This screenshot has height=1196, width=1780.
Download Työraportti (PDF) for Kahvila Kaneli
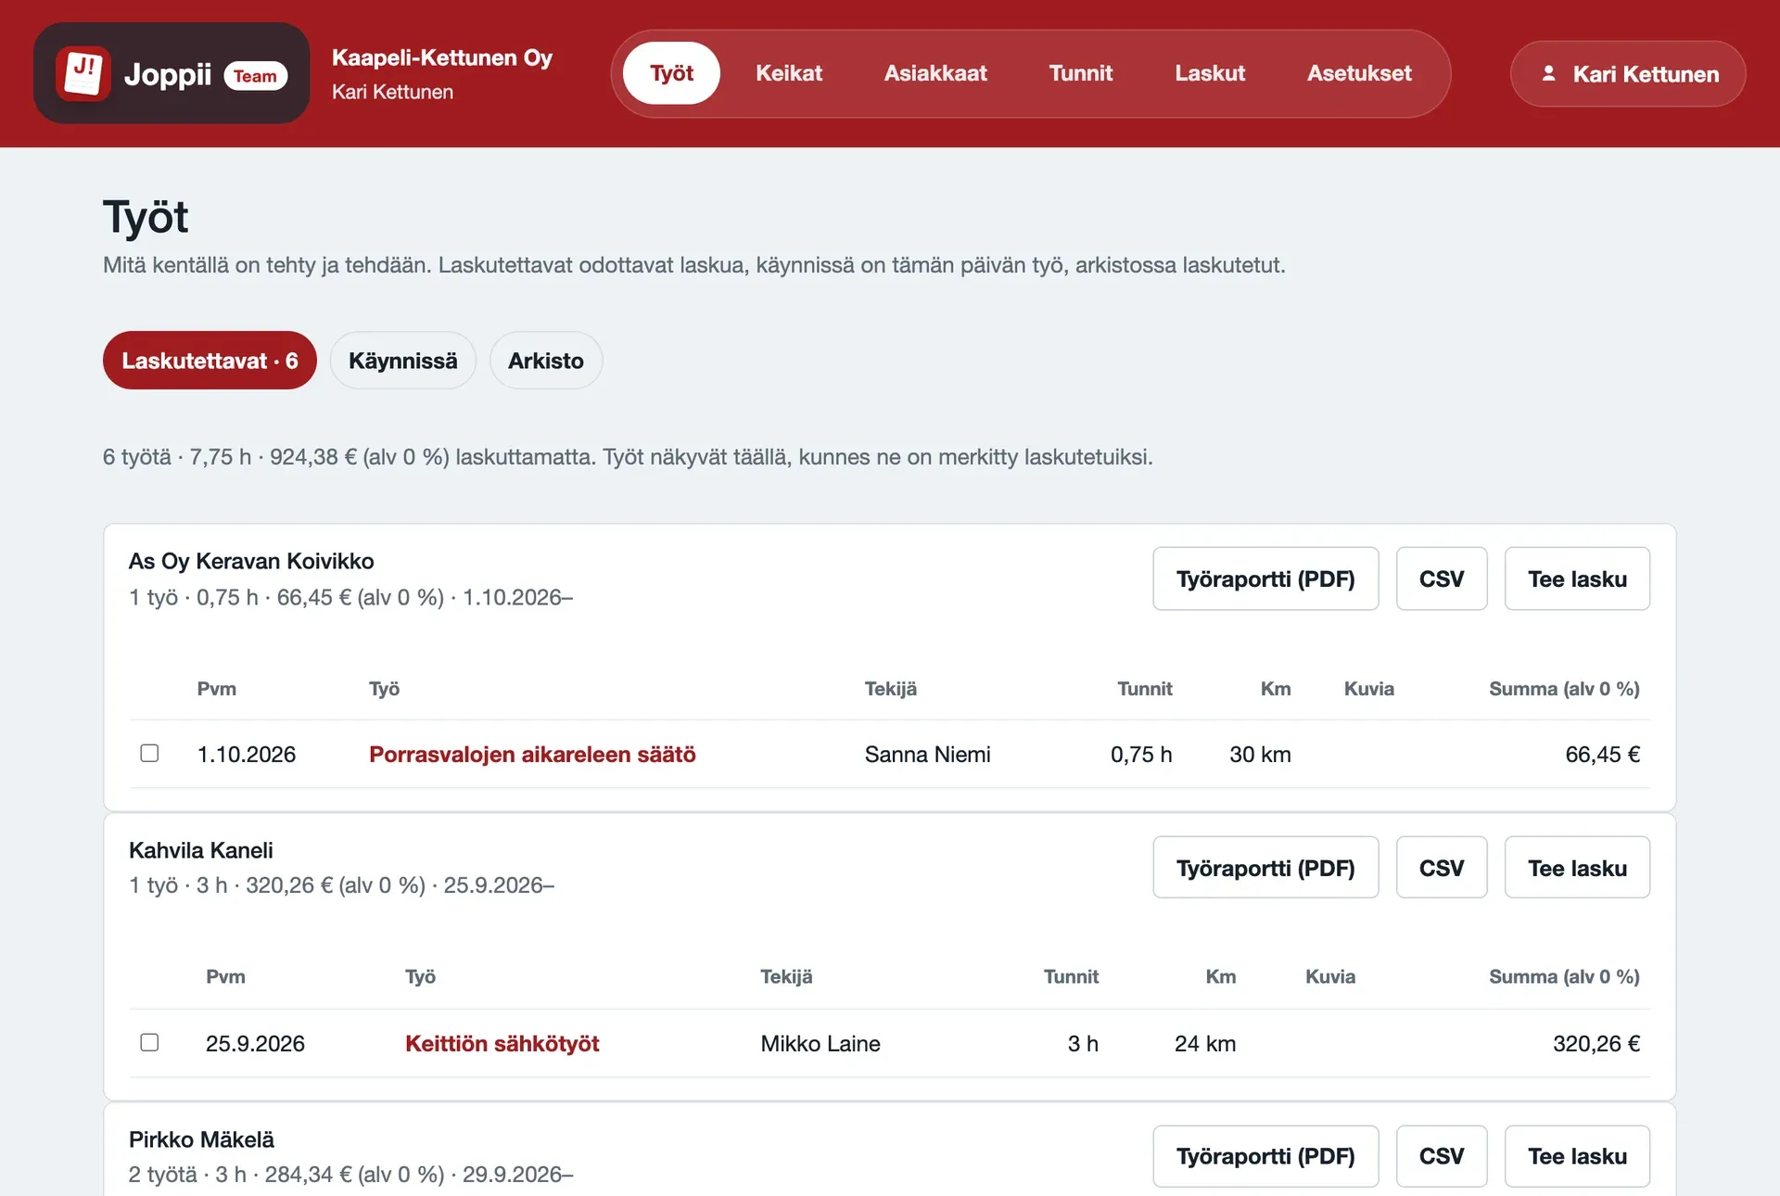point(1265,868)
